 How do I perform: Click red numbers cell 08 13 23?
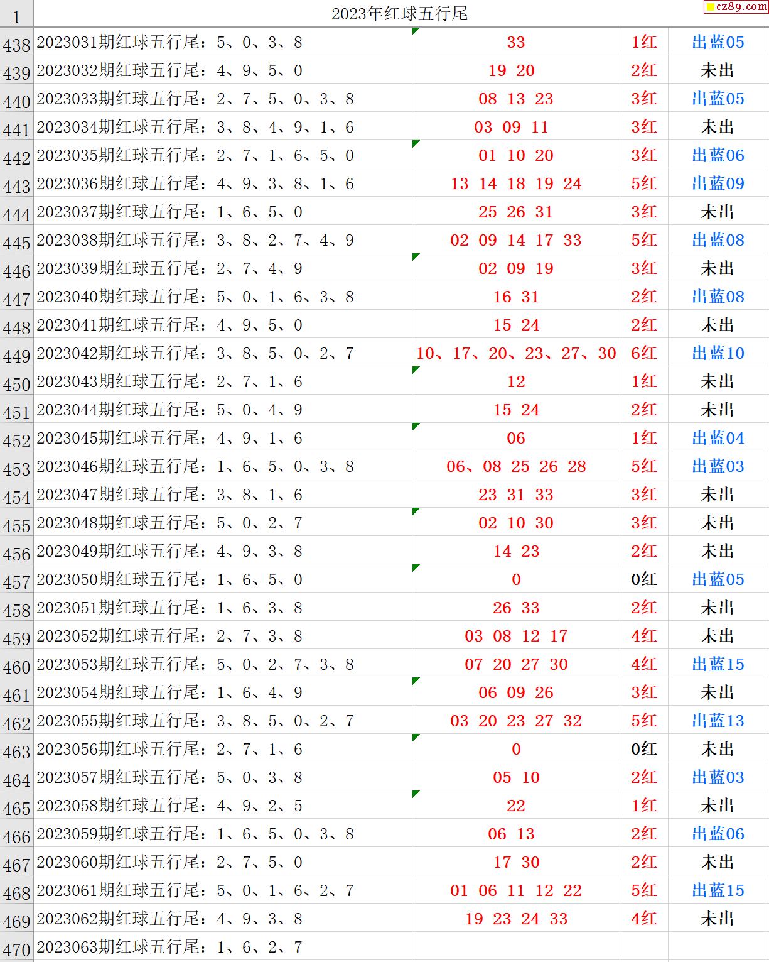coord(516,99)
